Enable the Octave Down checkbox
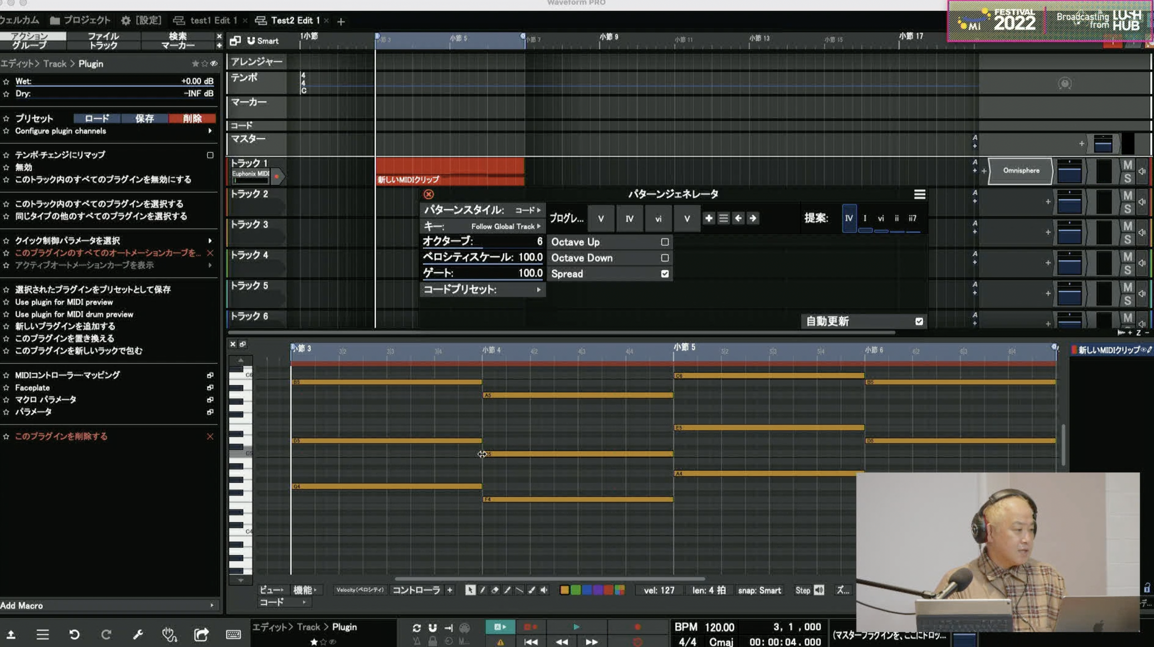The image size is (1154, 647). tap(665, 258)
